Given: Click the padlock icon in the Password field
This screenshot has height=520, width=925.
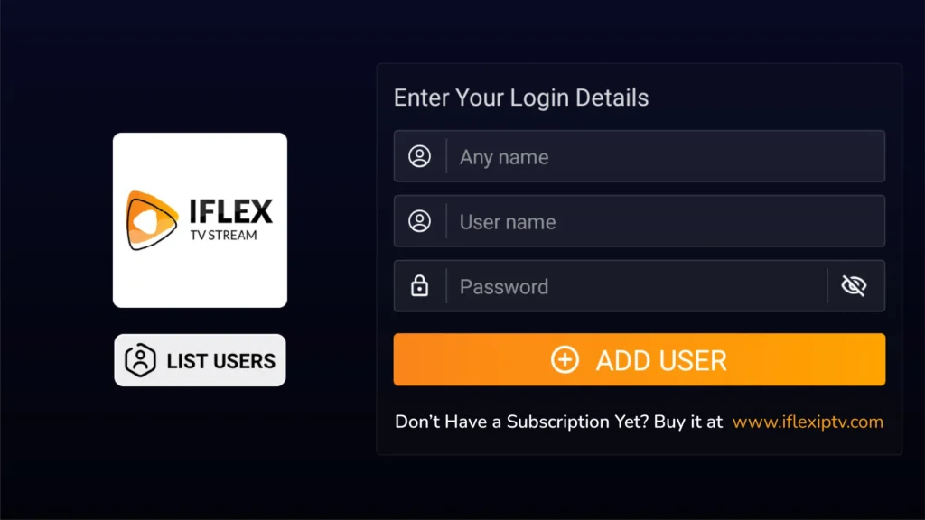Looking at the screenshot, I should [419, 286].
